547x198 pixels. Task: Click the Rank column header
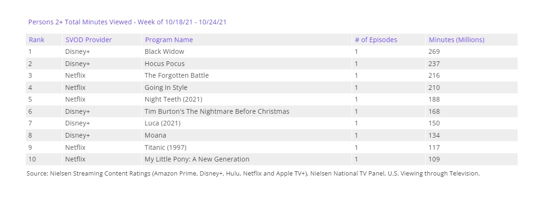point(36,40)
